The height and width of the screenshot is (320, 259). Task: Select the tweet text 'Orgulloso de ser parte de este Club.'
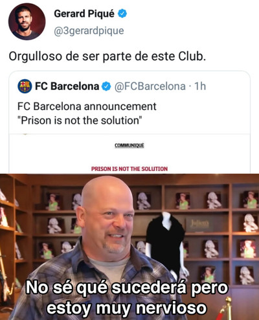107,56
